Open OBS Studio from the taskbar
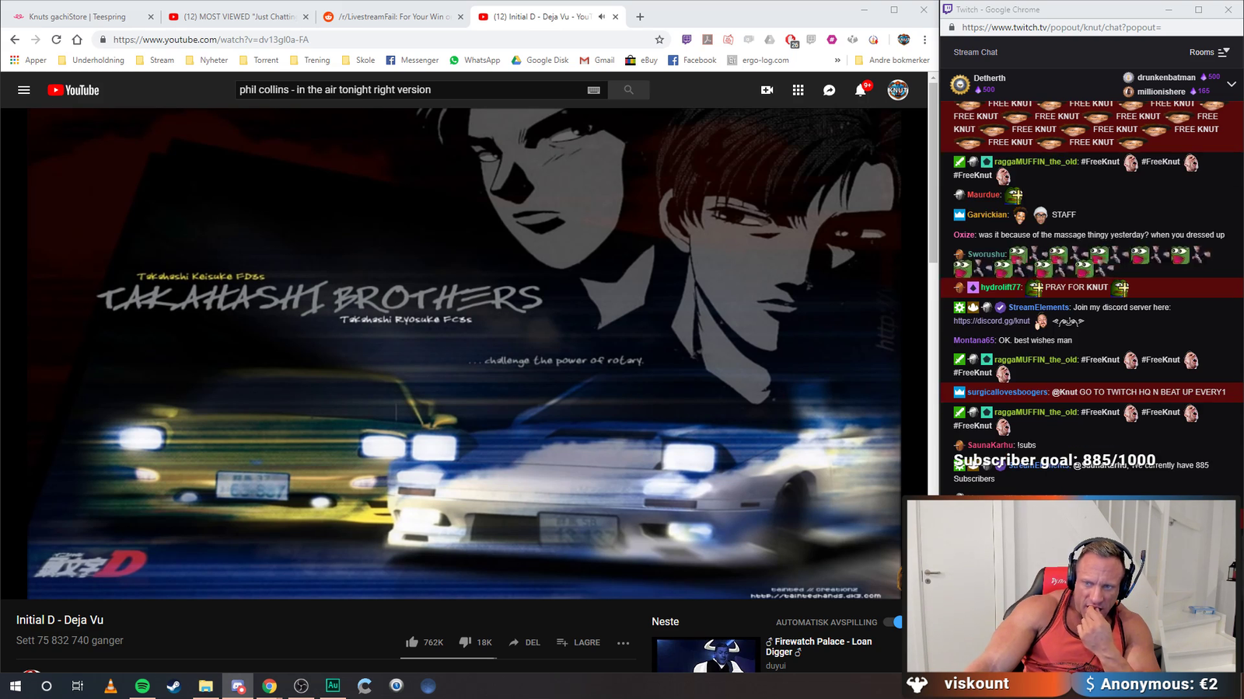The height and width of the screenshot is (699, 1244). [301, 686]
